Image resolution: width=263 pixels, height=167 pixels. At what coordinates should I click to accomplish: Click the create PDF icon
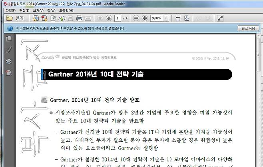44,18
